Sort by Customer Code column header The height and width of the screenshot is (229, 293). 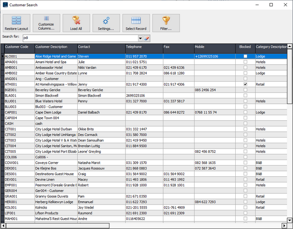coord(17,47)
